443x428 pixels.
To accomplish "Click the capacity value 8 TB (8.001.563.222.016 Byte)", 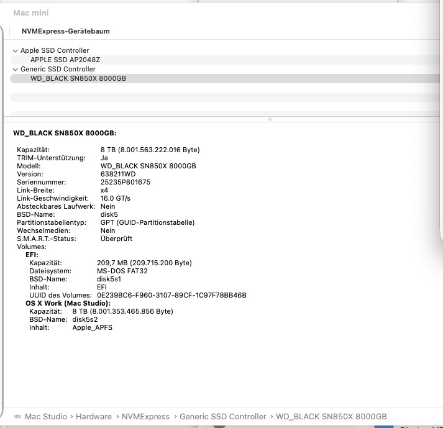I will coord(150,150).
